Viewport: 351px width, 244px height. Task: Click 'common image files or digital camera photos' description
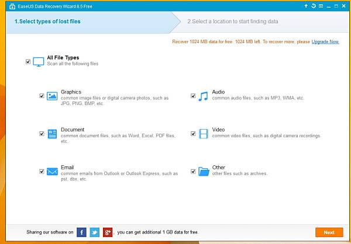pos(115,101)
